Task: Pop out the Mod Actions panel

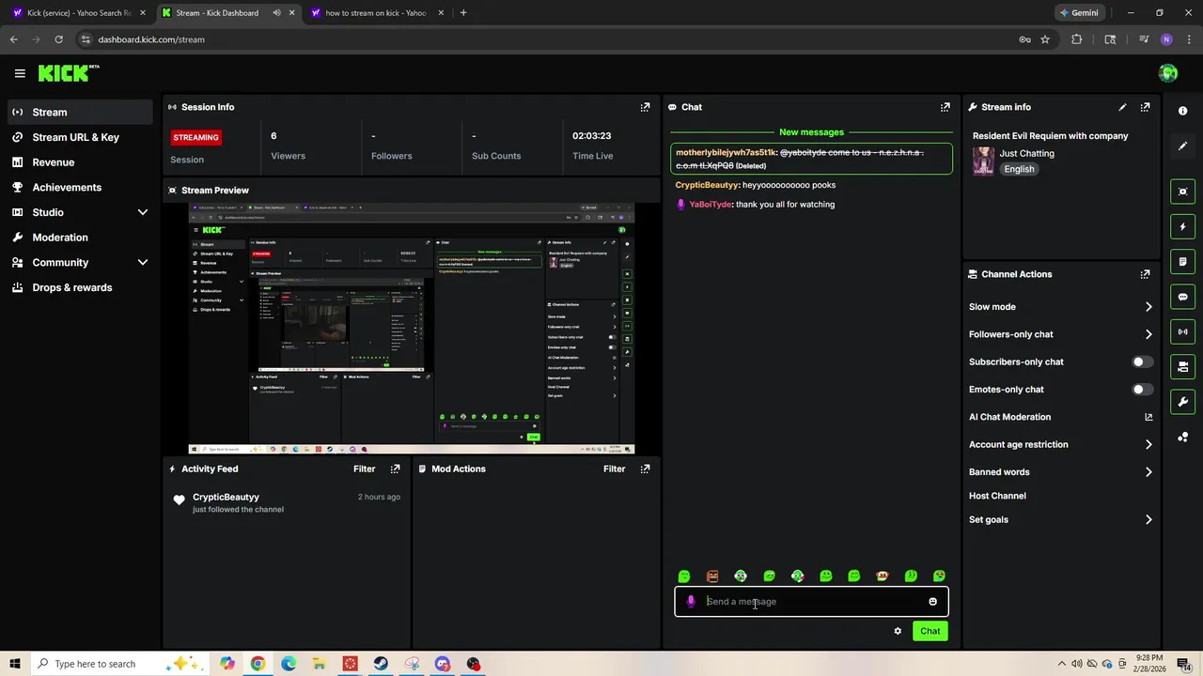Action: click(x=645, y=469)
